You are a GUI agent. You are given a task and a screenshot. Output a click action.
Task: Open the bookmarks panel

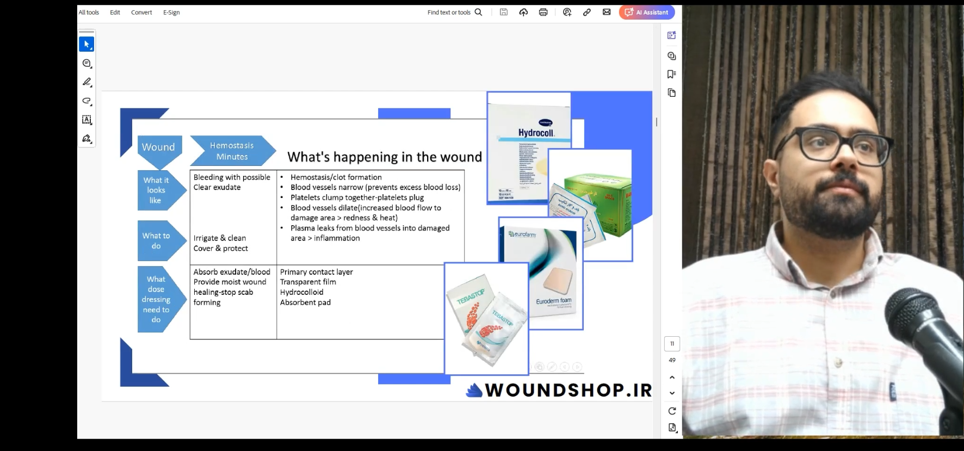671,74
